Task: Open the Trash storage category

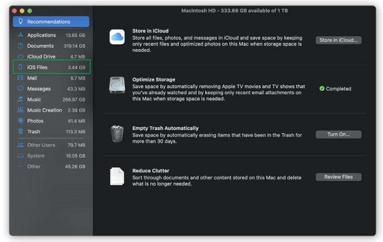Action: click(x=33, y=131)
